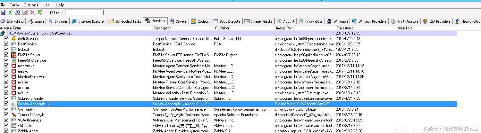Switch to the Winsock Providers tab
The image size is (481, 133).
click(x=369, y=21)
